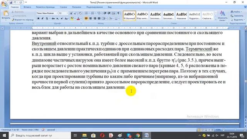Pick text highlight color swatch
247x139 pixels.
[x=72, y=19]
